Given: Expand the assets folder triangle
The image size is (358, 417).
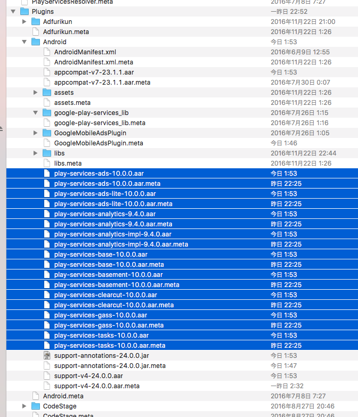Looking at the screenshot, I should pyautogui.click(x=35, y=92).
